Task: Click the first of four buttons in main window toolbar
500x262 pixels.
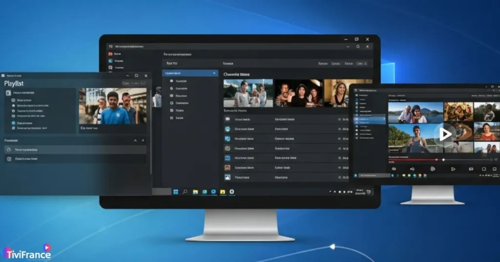Action: 323,64
